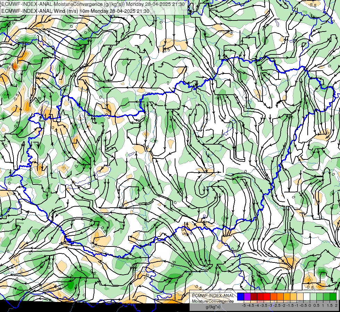
Task: Click the legend label 'MoistureConvergence'
Action: coord(213,301)
